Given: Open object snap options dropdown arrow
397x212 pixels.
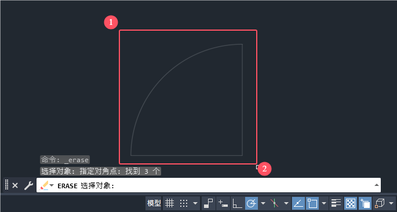Looking at the screenshot, I should [x=324, y=203].
